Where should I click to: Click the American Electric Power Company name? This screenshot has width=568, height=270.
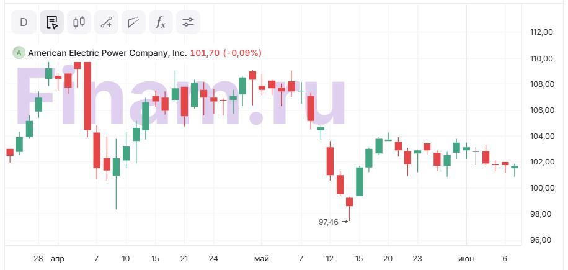click(107, 53)
